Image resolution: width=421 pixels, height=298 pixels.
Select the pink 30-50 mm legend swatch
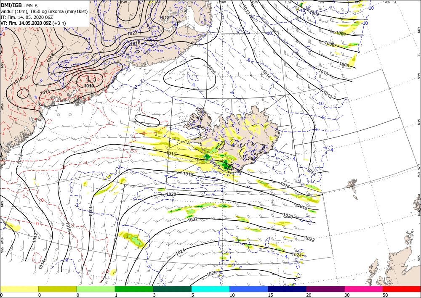tap(364, 289)
